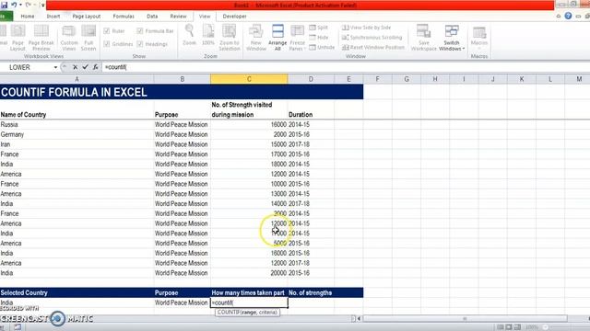Screen dimensions: 590x331
Task: Cancel the formula entry with X
Action: (75, 67)
